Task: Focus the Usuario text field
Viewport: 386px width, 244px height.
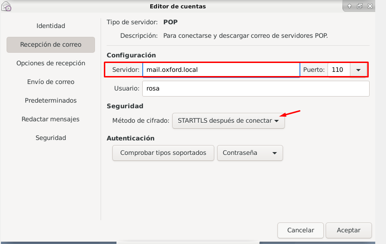Action: click(255, 89)
